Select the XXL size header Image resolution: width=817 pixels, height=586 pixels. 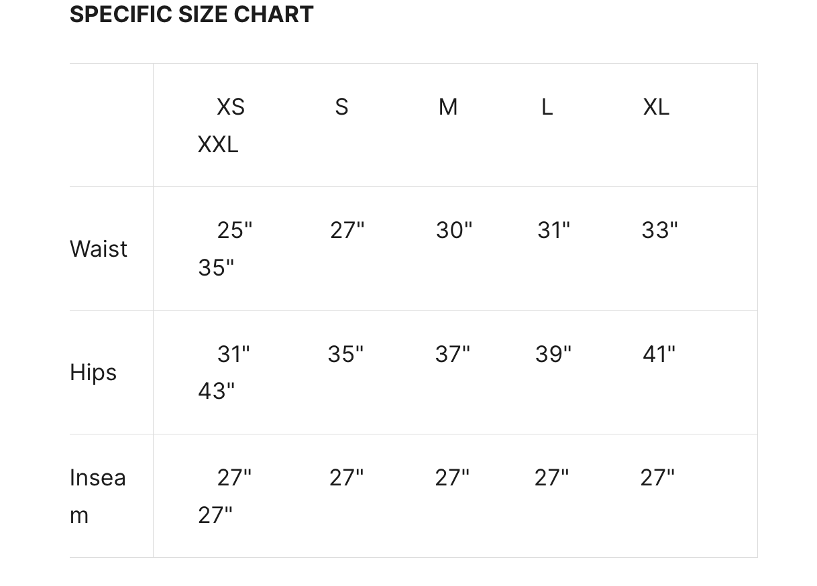coord(217,144)
